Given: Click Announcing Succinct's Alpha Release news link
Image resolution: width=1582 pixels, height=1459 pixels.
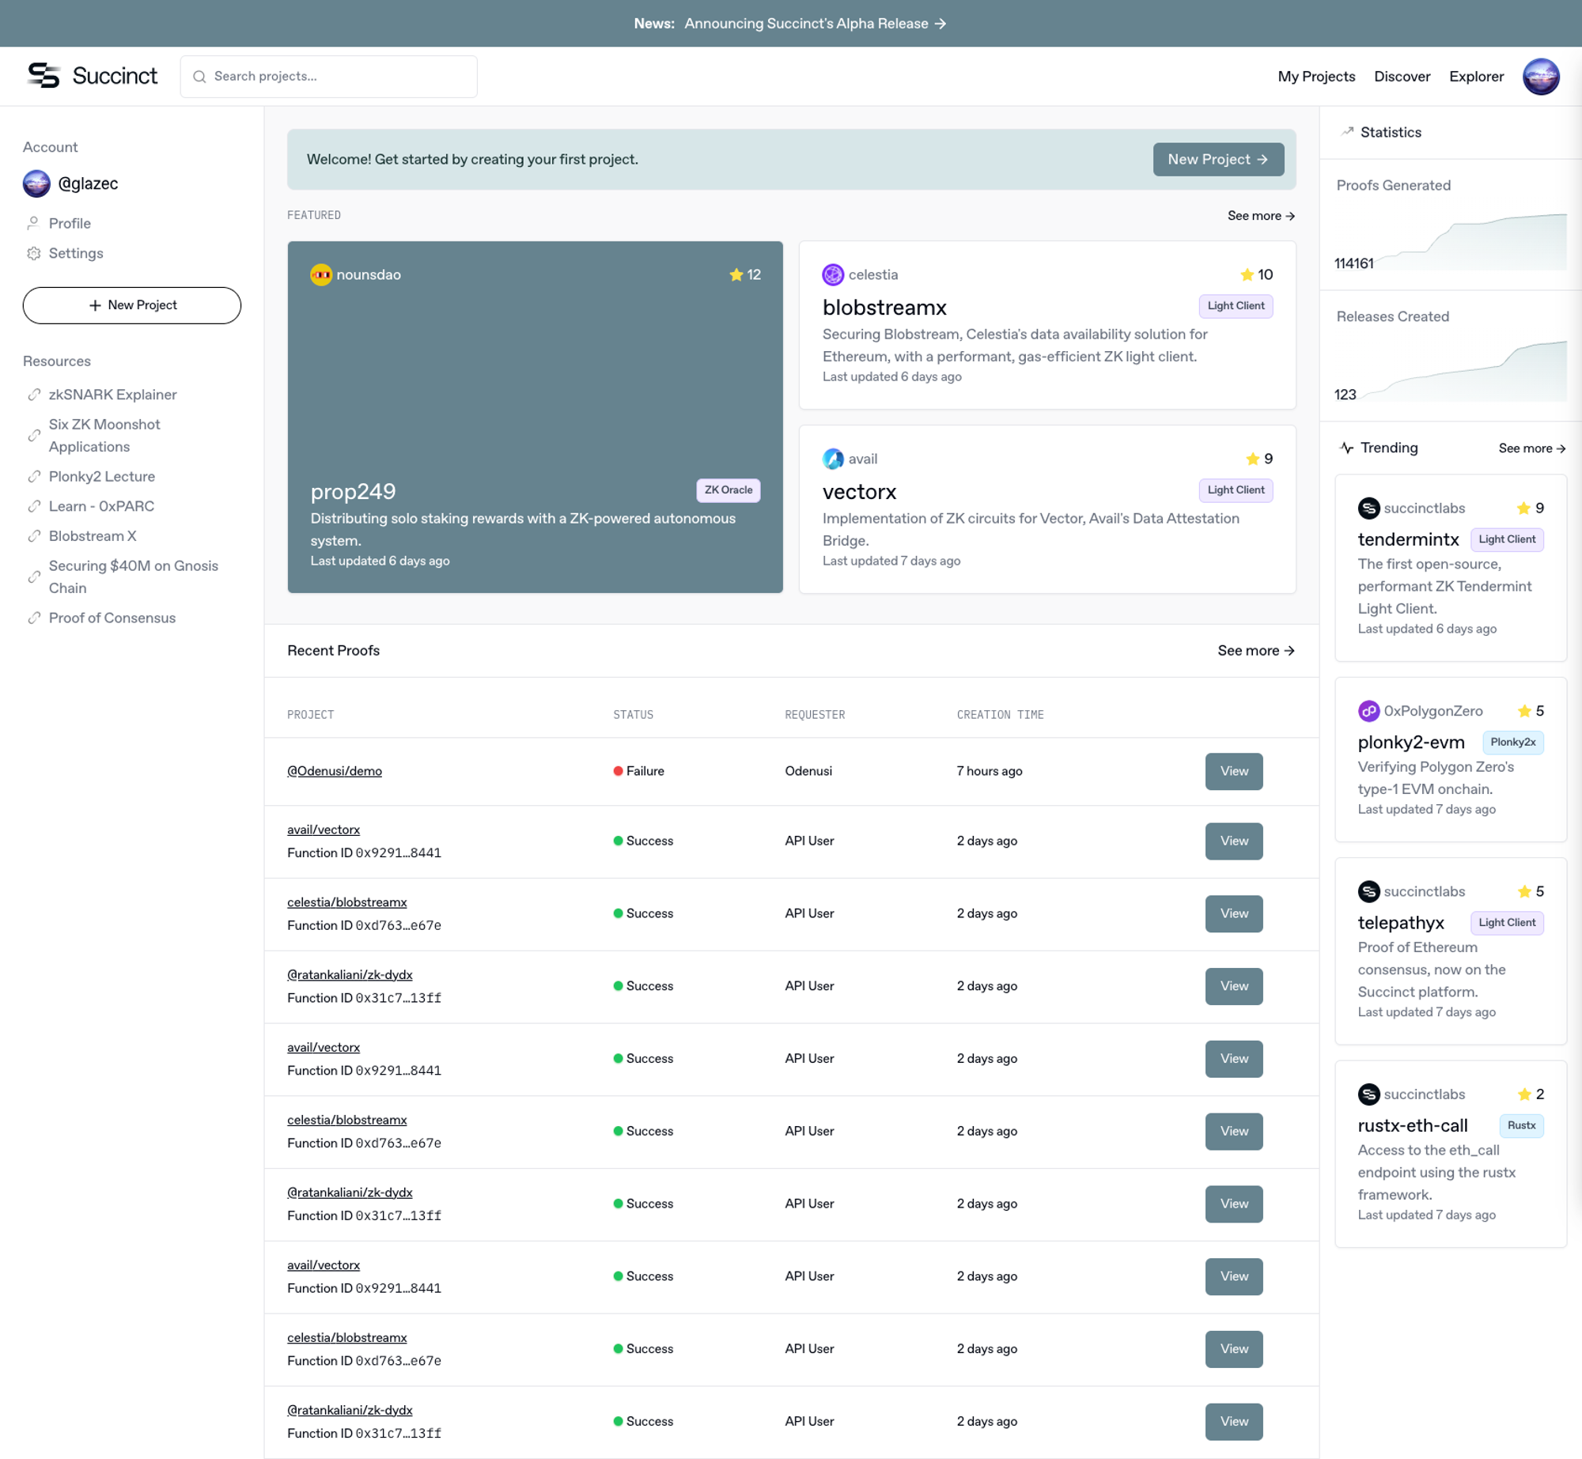Looking at the screenshot, I should (815, 24).
